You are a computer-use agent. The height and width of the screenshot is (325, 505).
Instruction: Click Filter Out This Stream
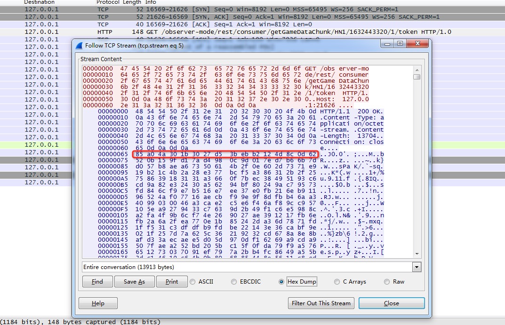click(321, 303)
